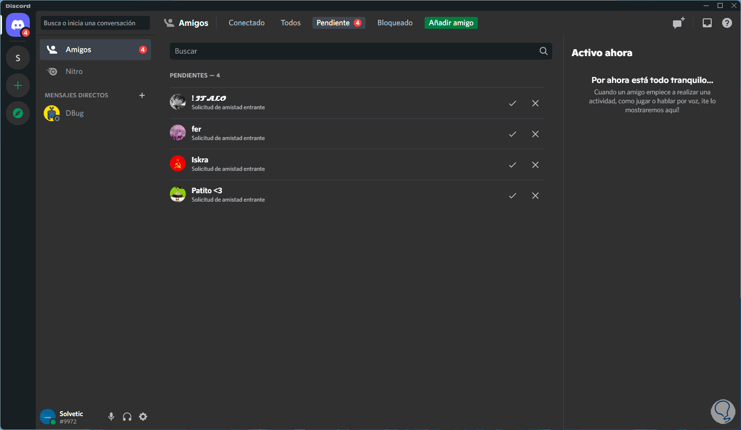
Task: Mute the microphone
Action: 111,417
